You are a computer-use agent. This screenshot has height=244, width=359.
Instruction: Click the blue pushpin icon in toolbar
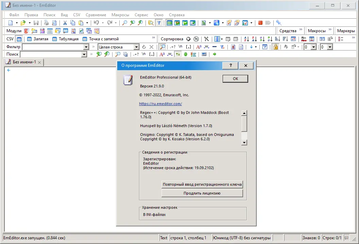click(x=278, y=23)
